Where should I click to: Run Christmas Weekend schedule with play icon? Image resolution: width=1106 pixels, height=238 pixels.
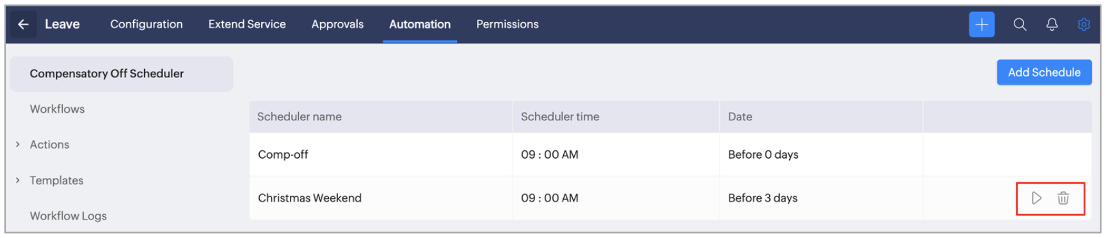pyautogui.click(x=1036, y=198)
